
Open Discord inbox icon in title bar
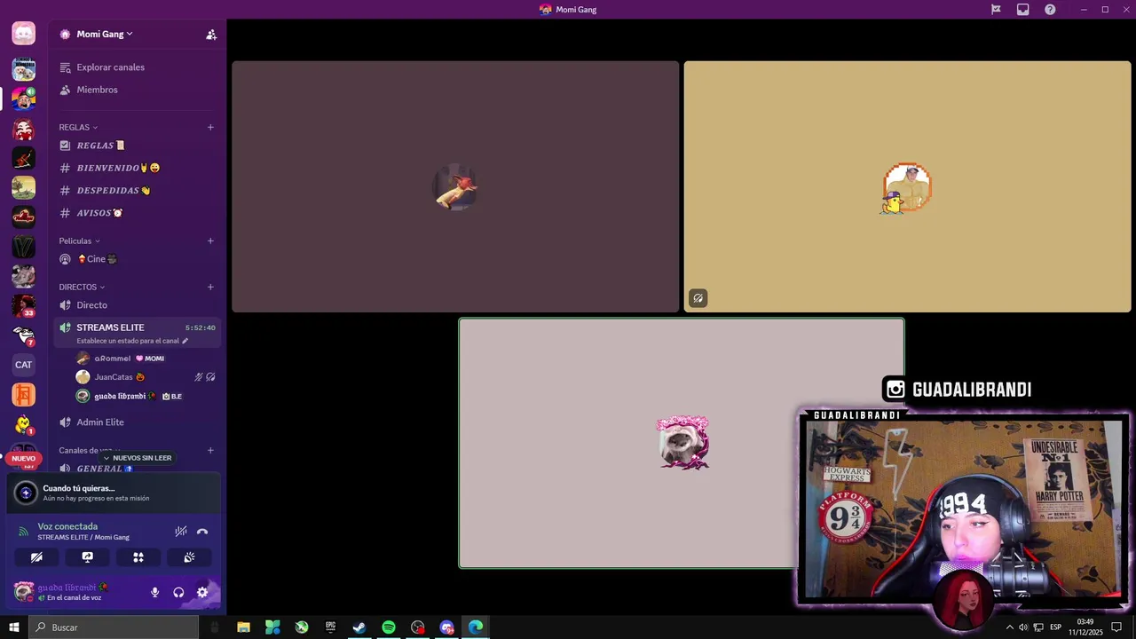[1022, 10]
